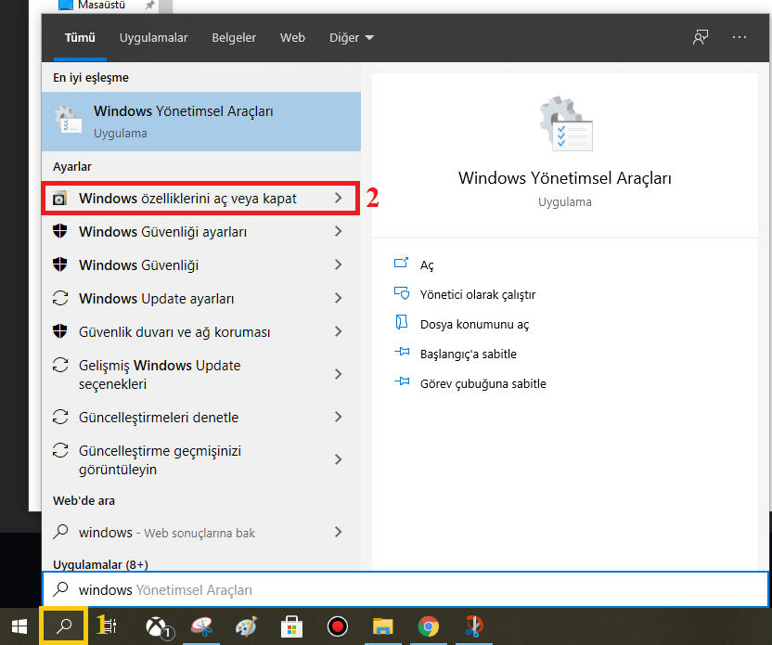Open Windows Güvenliği ayarları setting
Screen dimensions: 772x645
point(201,231)
